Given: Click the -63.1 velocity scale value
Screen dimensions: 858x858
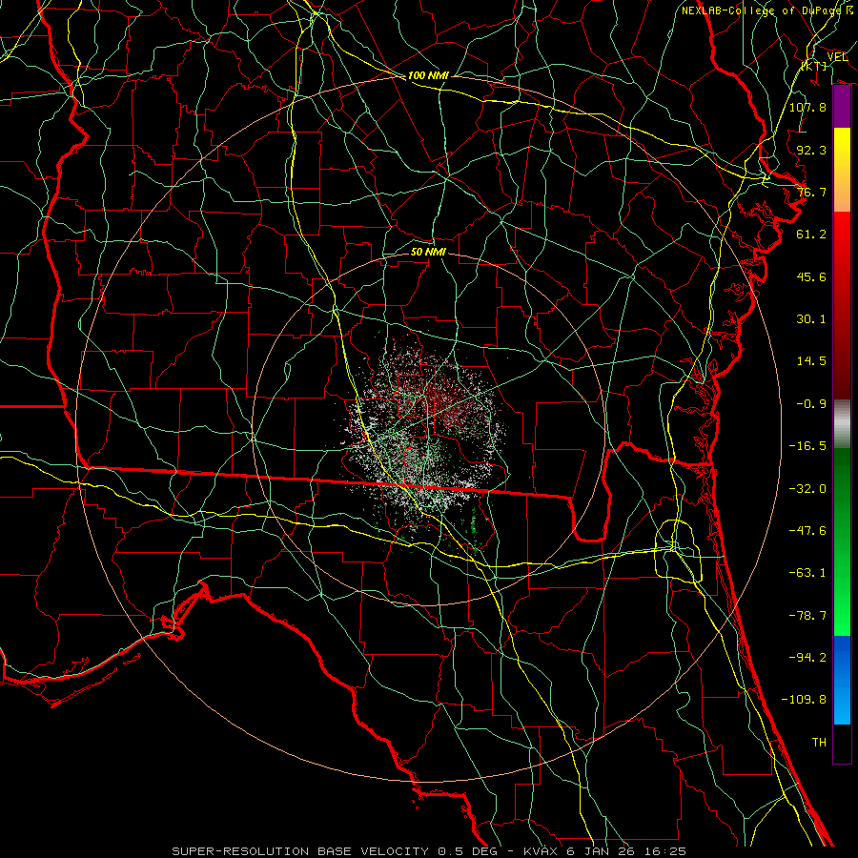Looking at the screenshot, I should pos(807,573).
